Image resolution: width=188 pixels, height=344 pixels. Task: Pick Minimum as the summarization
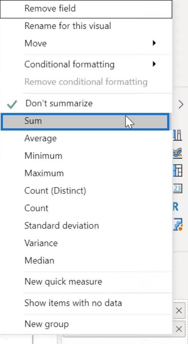(86, 156)
